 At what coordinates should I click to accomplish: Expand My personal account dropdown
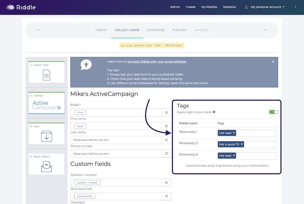tap(268, 7)
